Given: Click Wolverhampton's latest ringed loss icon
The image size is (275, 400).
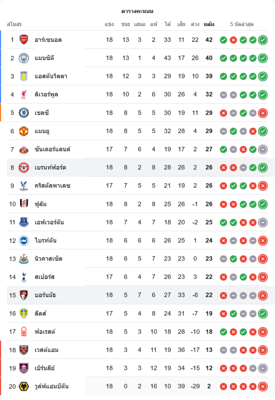Looking at the screenshot, I should pos(263,386).
